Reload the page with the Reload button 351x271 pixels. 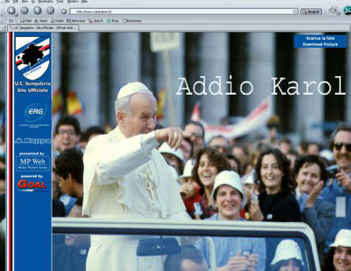[x=37, y=11]
